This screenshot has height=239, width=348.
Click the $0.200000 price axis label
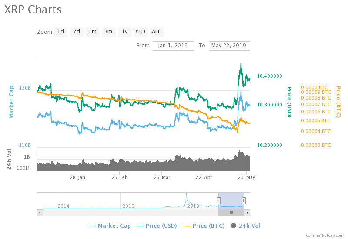(x=270, y=145)
